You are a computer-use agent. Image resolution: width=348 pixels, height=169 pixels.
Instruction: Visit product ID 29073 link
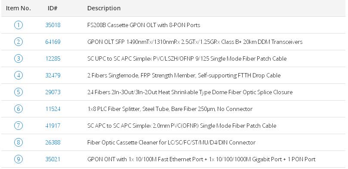point(53,92)
